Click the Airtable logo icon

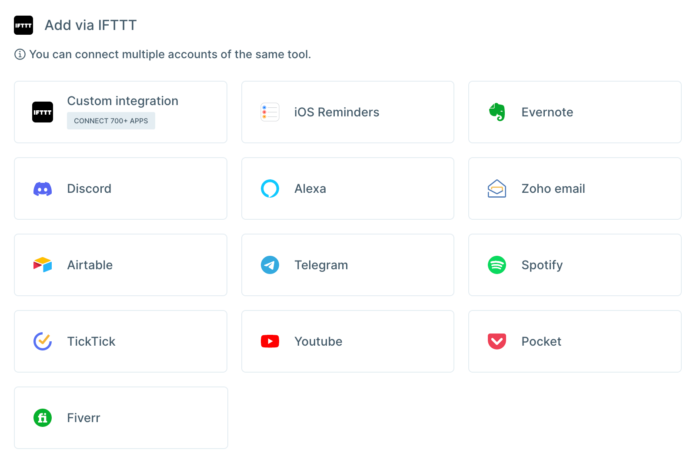point(43,265)
